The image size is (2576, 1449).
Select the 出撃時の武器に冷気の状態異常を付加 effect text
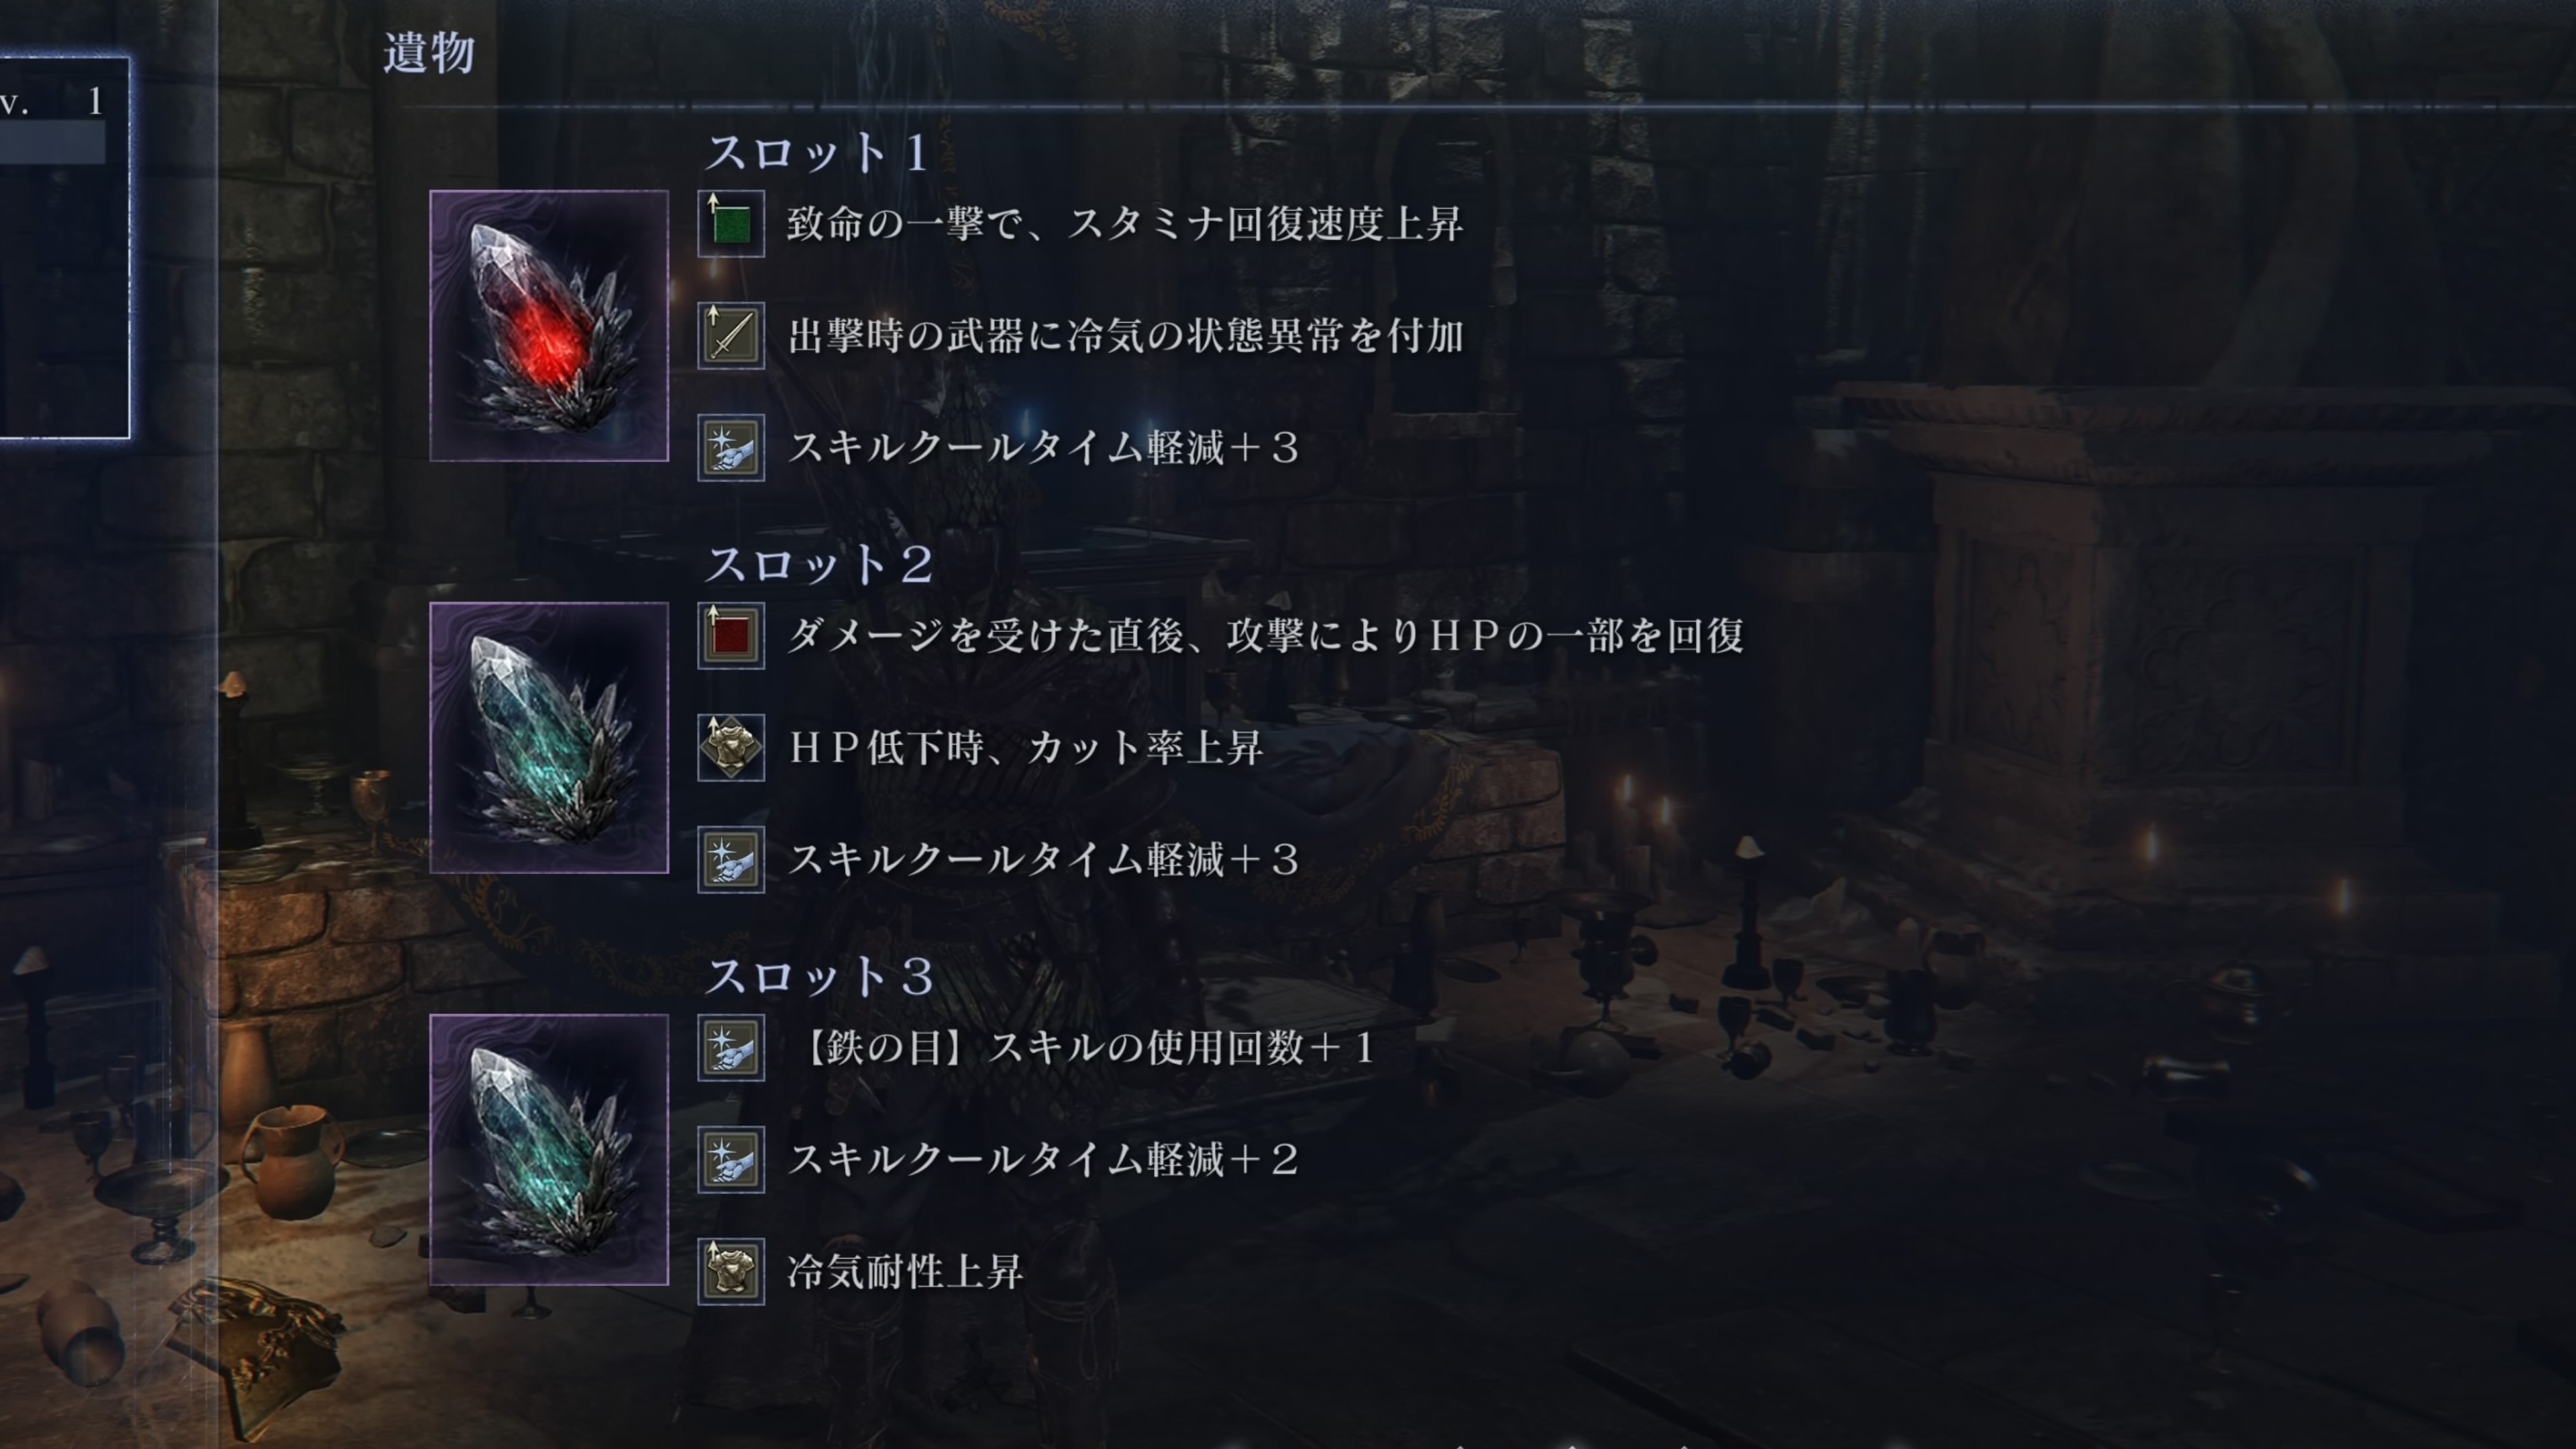coord(1126,336)
